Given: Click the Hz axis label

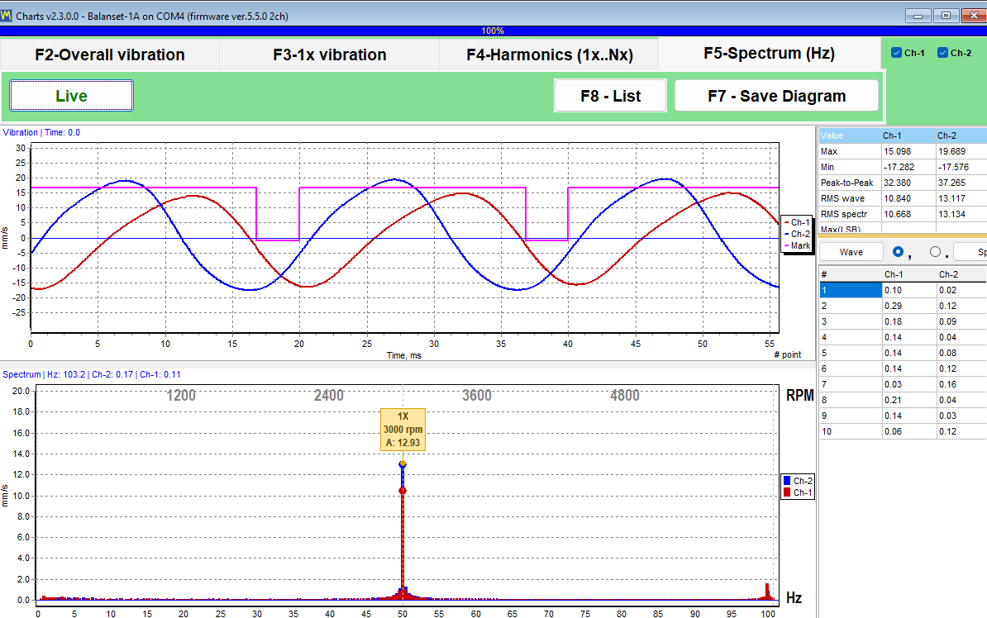Looking at the screenshot, I should pos(794,598).
